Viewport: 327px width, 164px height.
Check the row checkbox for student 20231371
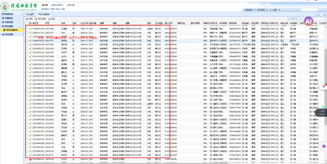pyautogui.click(x=26, y=33)
